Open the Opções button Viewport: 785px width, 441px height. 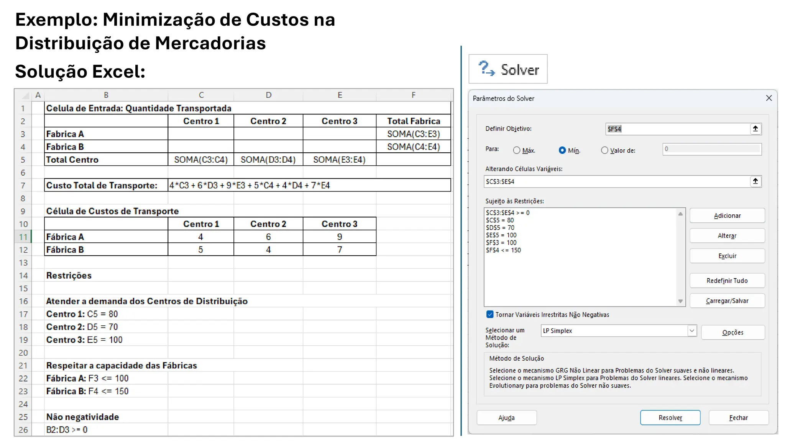[x=733, y=332]
